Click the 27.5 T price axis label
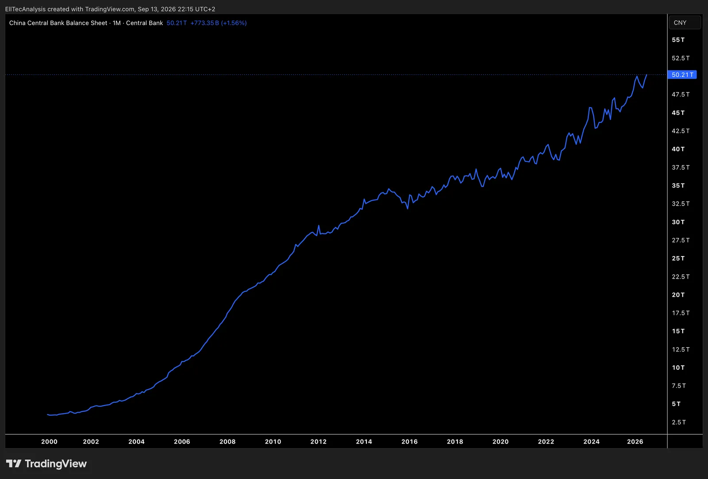This screenshot has height=479, width=708. pyautogui.click(x=681, y=240)
